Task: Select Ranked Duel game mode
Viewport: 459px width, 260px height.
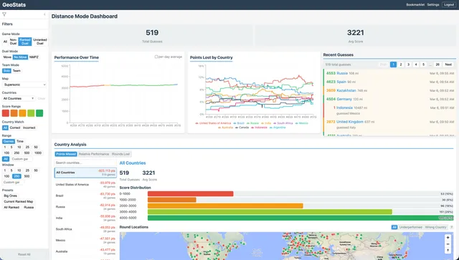Action: pos(25,42)
